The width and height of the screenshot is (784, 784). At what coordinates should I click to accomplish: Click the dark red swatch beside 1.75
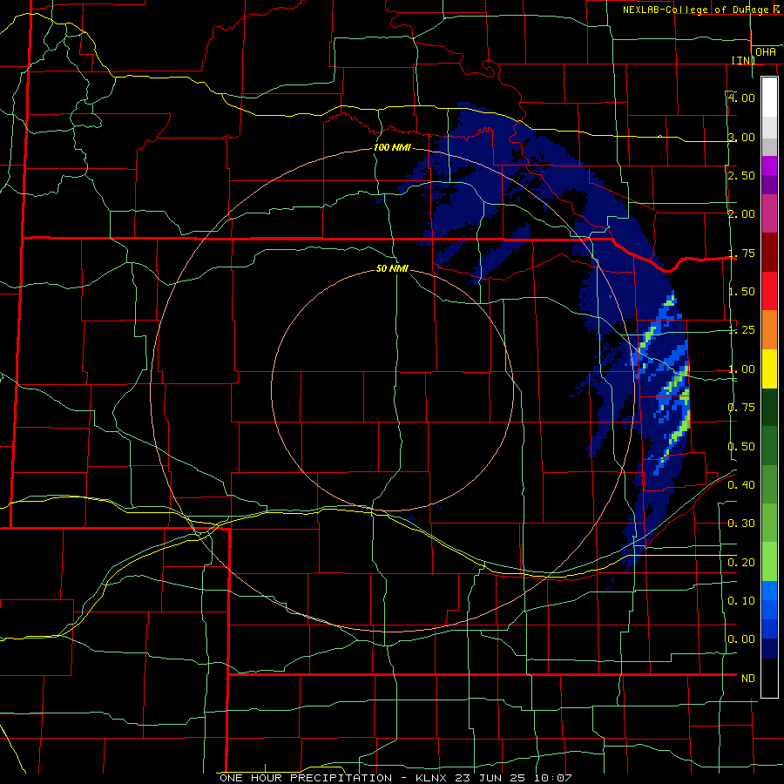[769, 253]
